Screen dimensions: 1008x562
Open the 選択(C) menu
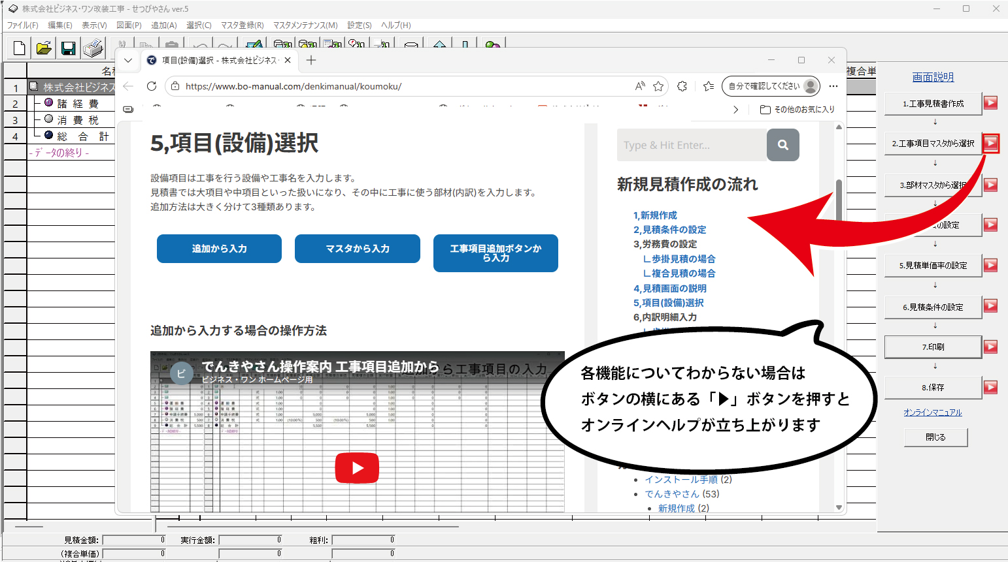(199, 25)
